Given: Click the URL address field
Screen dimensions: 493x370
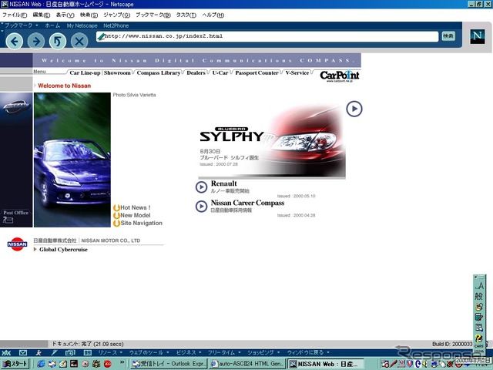Looking at the screenshot, I should pos(267,36).
